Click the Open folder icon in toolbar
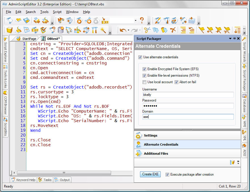The width and height of the screenshot is (250, 192). coord(18,21)
